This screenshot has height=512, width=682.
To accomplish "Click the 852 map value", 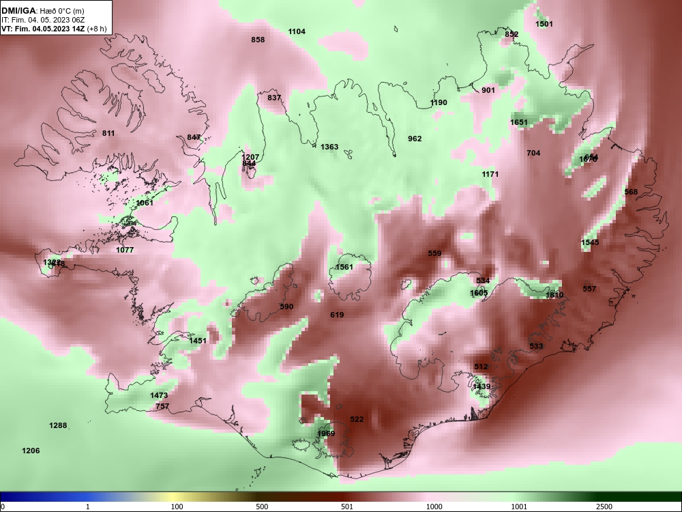I will pyautogui.click(x=512, y=34).
